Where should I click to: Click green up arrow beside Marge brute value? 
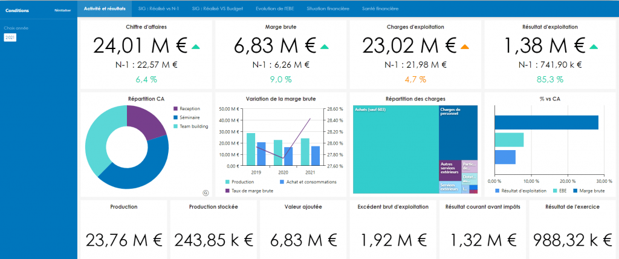[324, 47]
